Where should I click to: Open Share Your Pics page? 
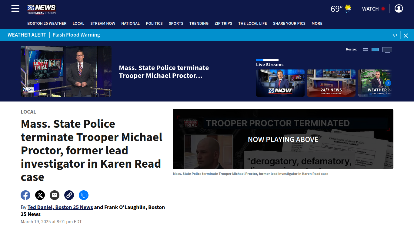pos(289,23)
